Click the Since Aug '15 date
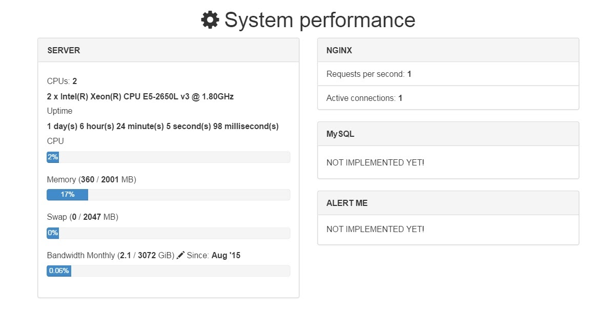 click(x=225, y=255)
